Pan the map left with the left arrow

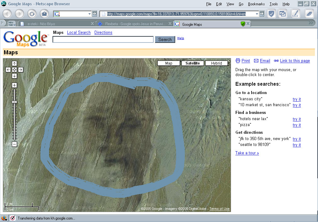[x=8, y=70]
